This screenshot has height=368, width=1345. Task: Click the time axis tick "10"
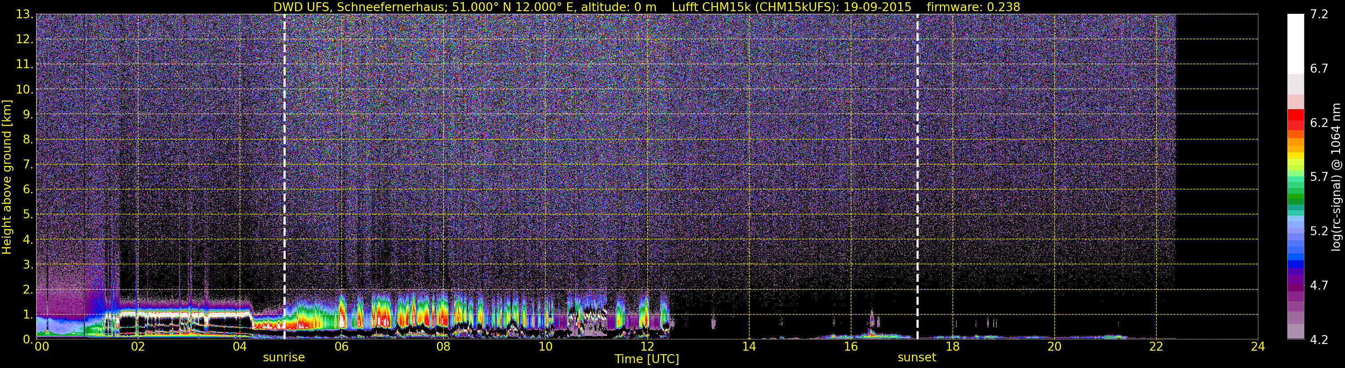click(x=545, y=347)
